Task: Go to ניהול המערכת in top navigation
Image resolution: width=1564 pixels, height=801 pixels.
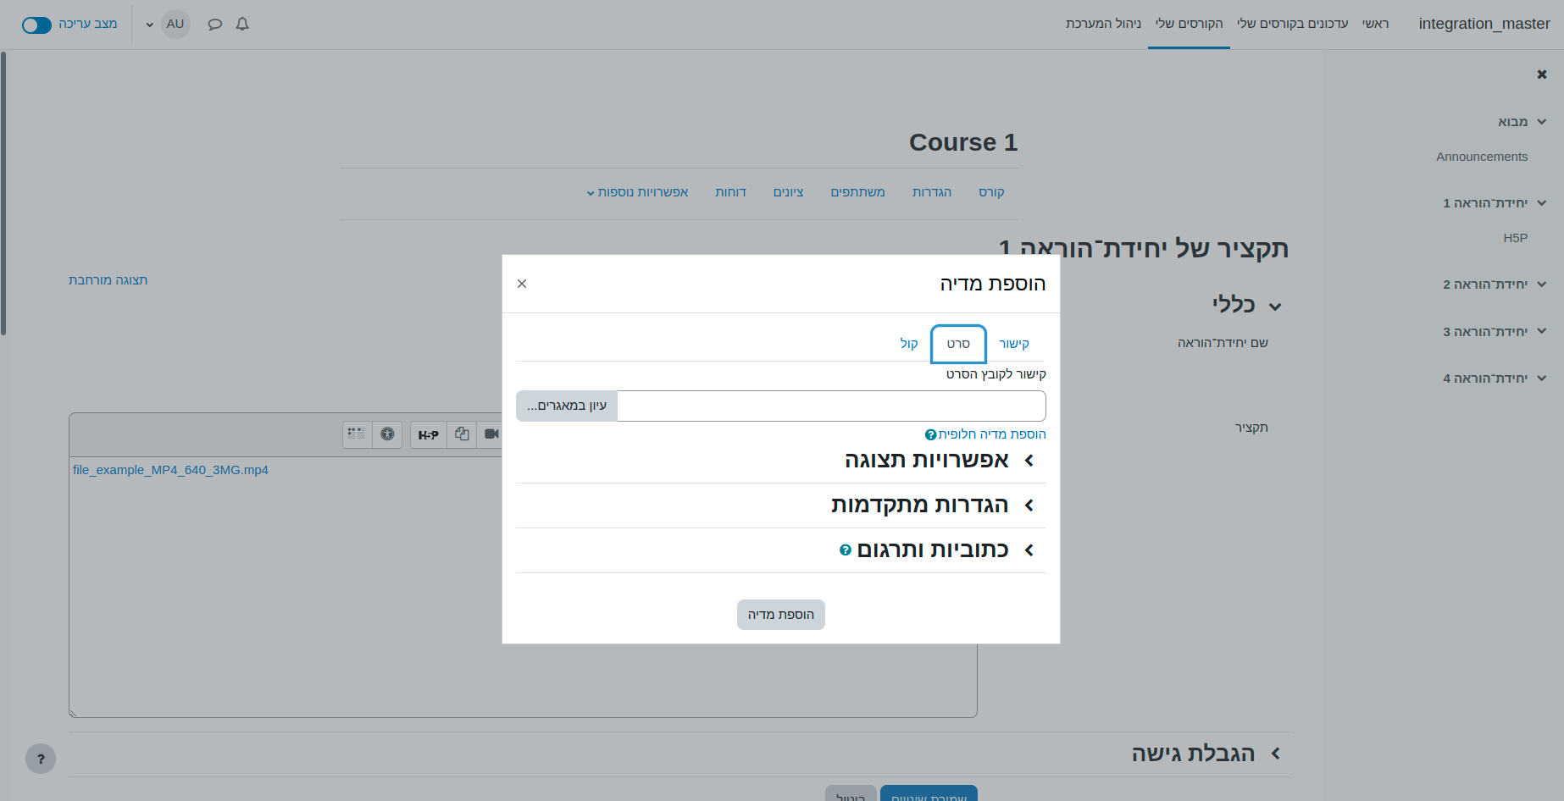Action: pyautogui.click(x=1104, y=24)
